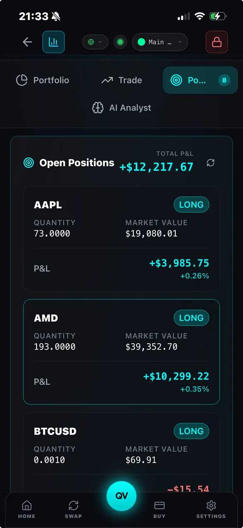The width and height of the screenshot is (243, 528).
Task: Tap the LONG badge on AAPL
Action: pos(191,205)
